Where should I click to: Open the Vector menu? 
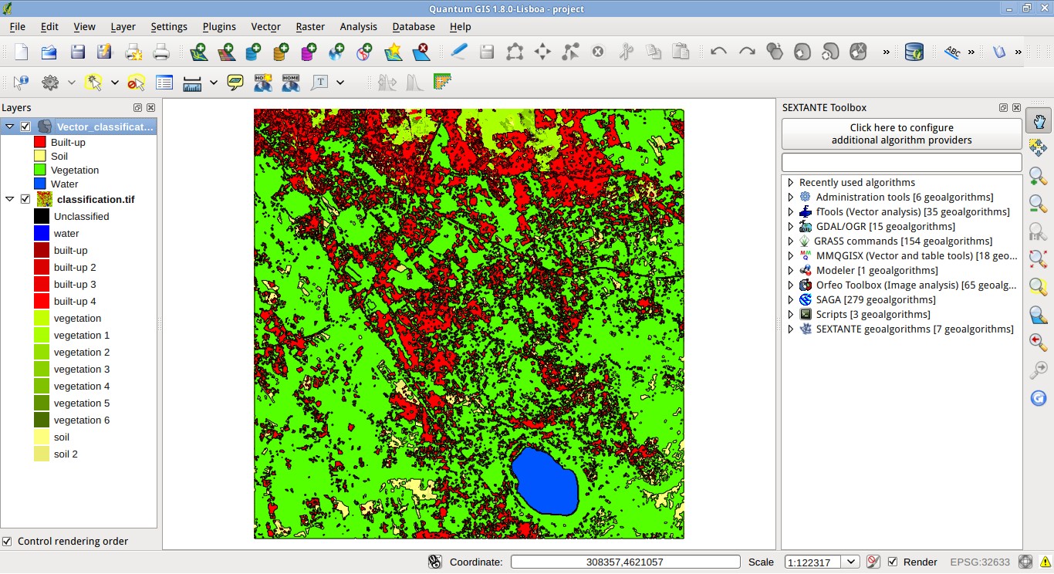[x=265, y=26]
